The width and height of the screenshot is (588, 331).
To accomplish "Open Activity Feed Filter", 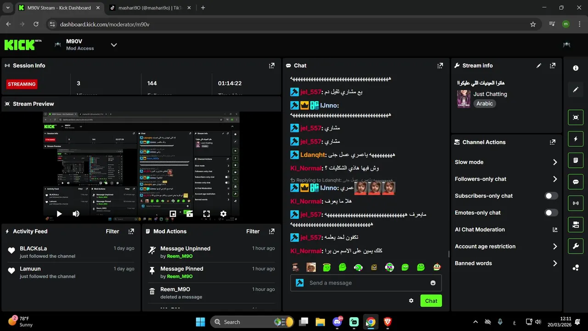I will click(113, 232).
